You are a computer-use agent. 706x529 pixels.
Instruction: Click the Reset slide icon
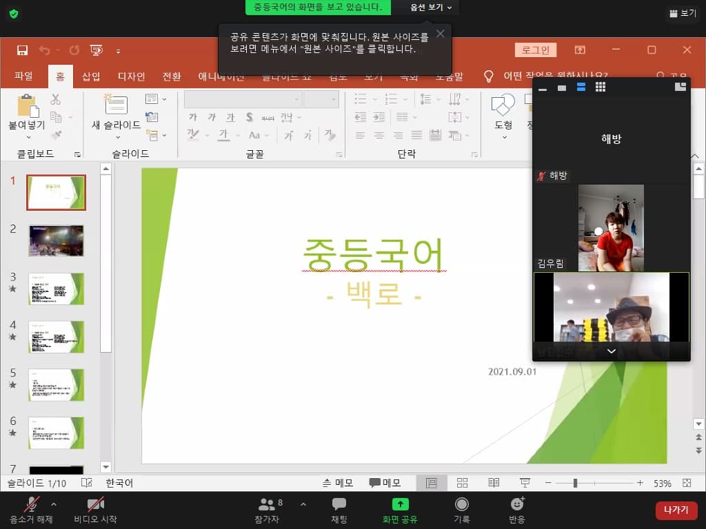152,117
